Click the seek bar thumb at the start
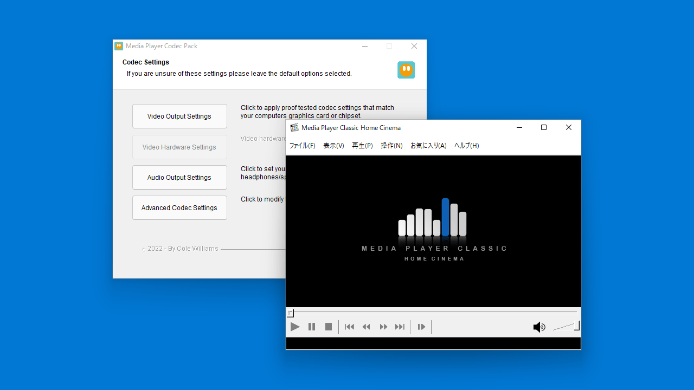694x390 pixels. [x=291, y=313]
